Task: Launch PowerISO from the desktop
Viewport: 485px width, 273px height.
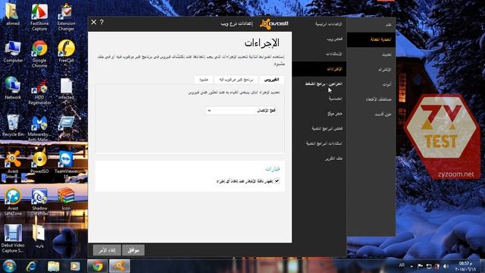Action: (39, 162)
